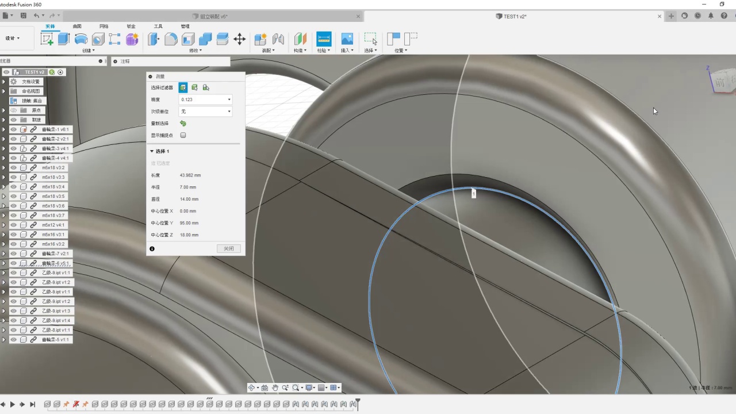
Task: Click the Pan hand tool in navigation bar
Action: (x=275, y=388)
